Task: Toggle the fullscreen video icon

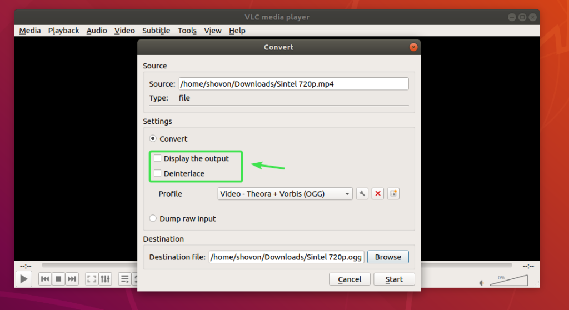Action: tap(92, 279)
